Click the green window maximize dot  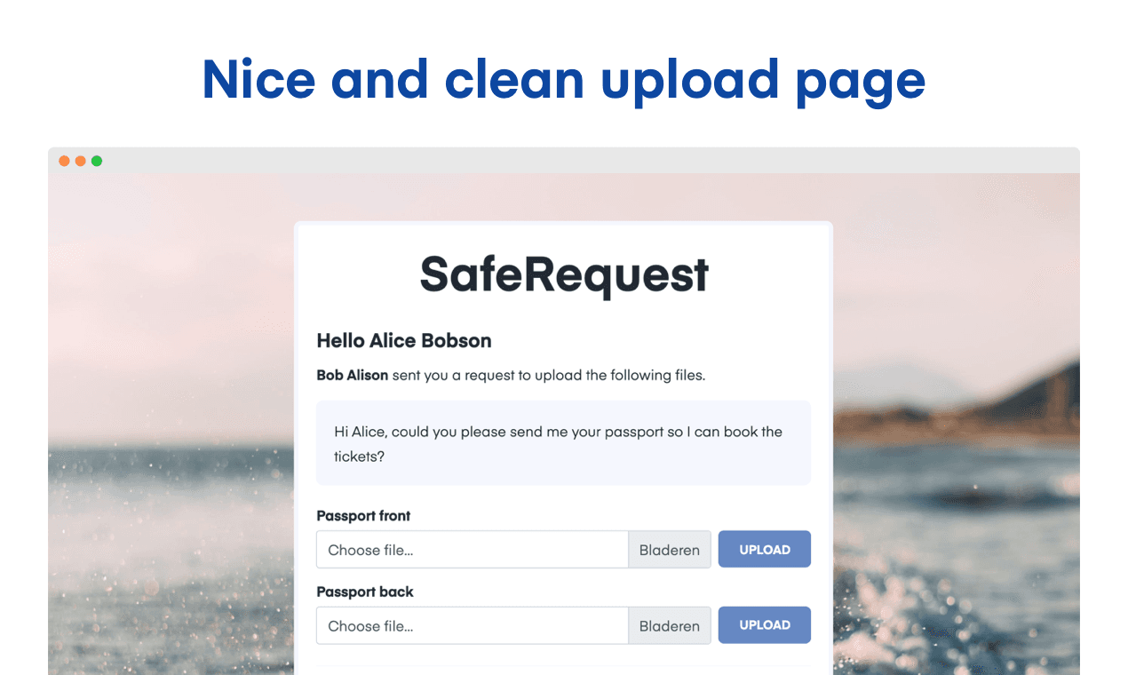(97, 161)
